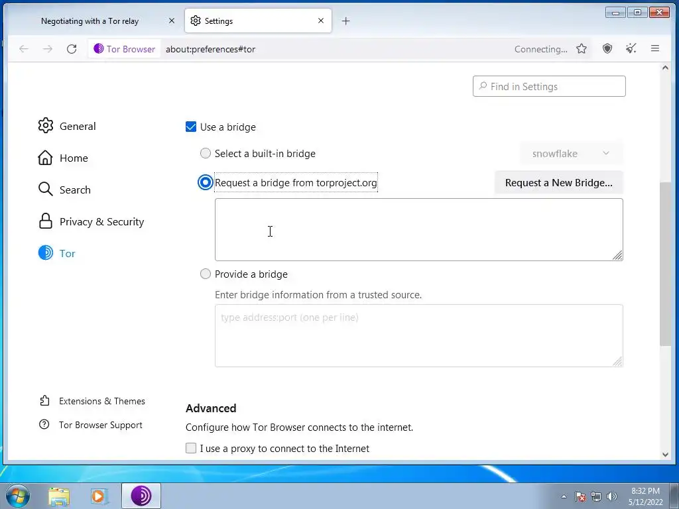Go back with the back arrow

(24, 49)
